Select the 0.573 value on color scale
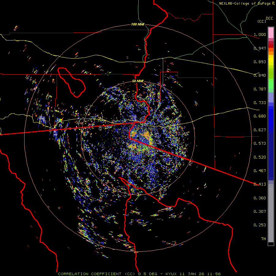 tap(260, 144)
